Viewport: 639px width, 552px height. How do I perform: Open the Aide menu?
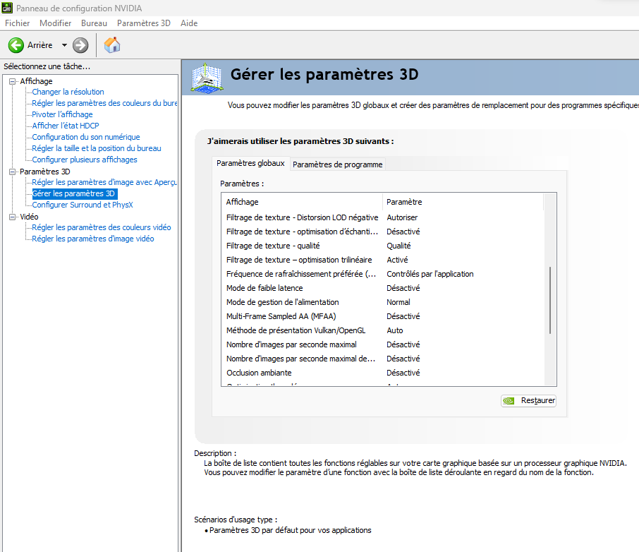coord(189,23)
